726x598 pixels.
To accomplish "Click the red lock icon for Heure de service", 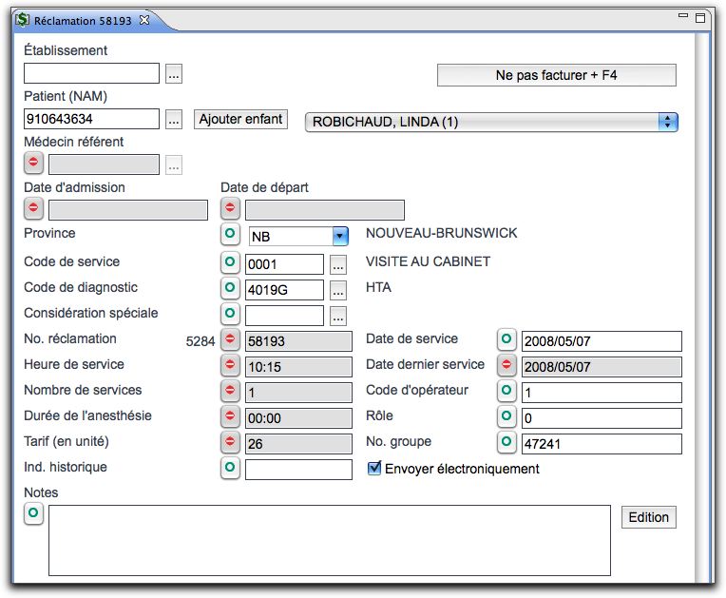I will pos(230,365).
